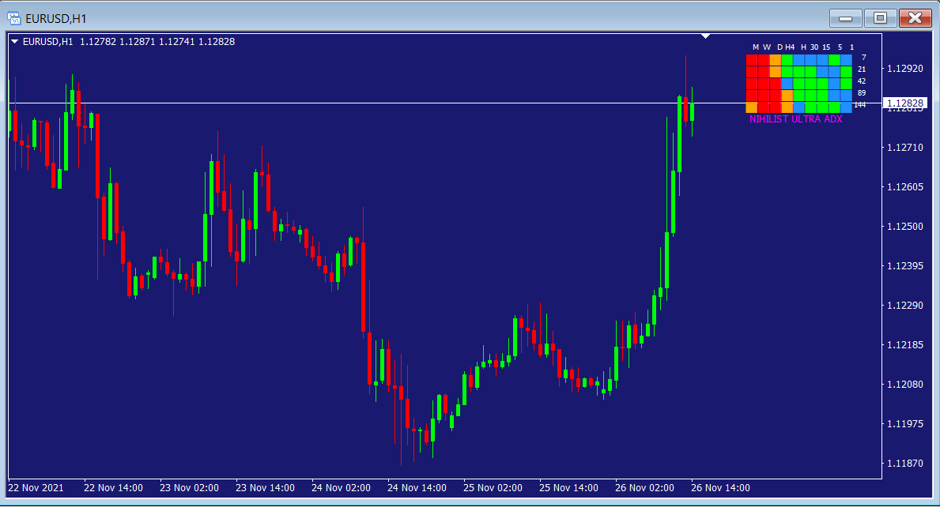Screen dimensions: 940x507
Task: Maximize the EURUSD,H1 chart window
Action: (x=880, y=17)
